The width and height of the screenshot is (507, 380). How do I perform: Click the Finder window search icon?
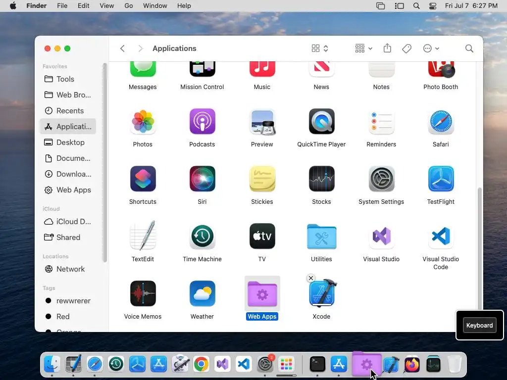[x=469, y=48]
